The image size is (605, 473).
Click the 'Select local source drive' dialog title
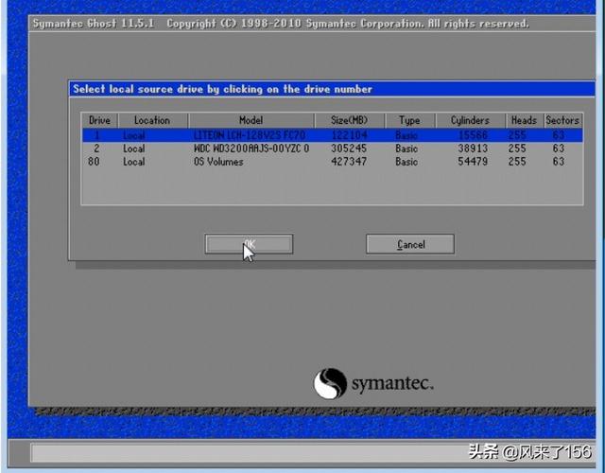(x=223, y=89)
